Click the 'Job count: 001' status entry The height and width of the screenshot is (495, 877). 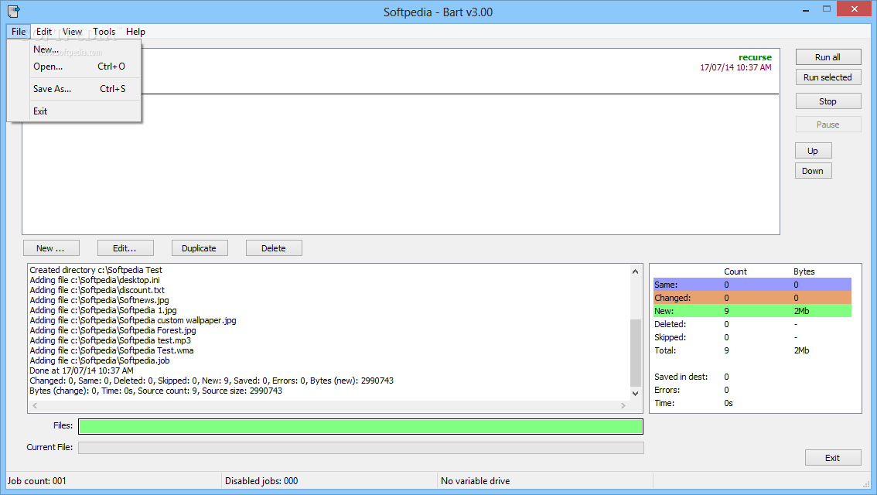(37, 480)
